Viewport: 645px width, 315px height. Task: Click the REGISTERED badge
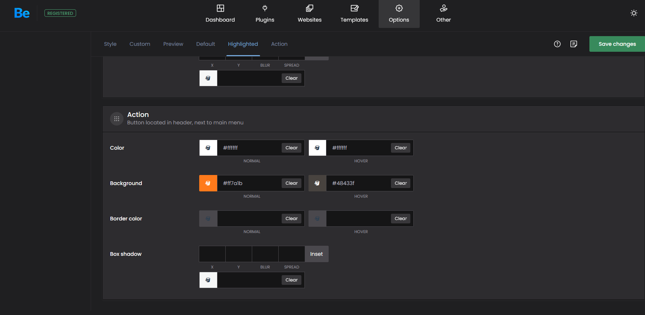tap(60, 13)
